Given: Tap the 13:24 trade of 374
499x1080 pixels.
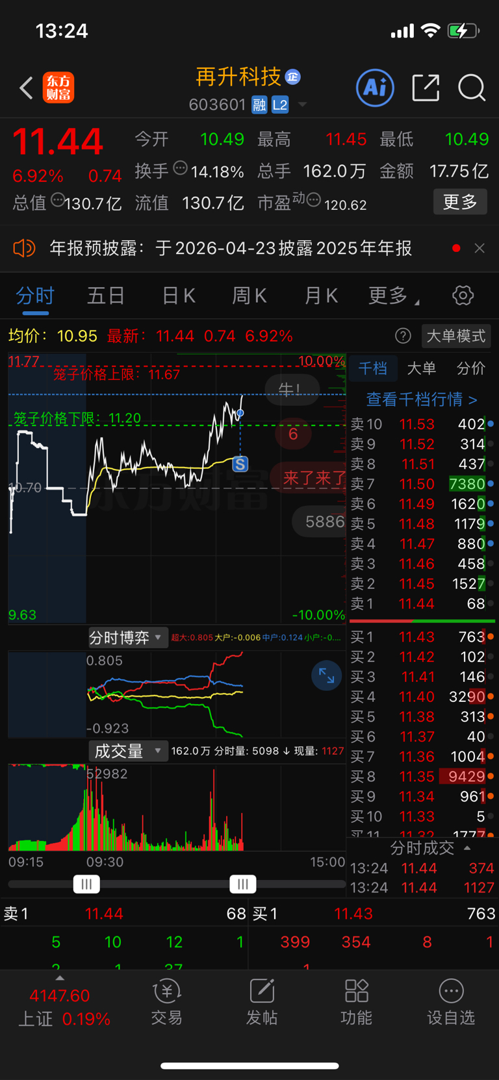Looking at the screenshot, I should click(x=422, y=868).
